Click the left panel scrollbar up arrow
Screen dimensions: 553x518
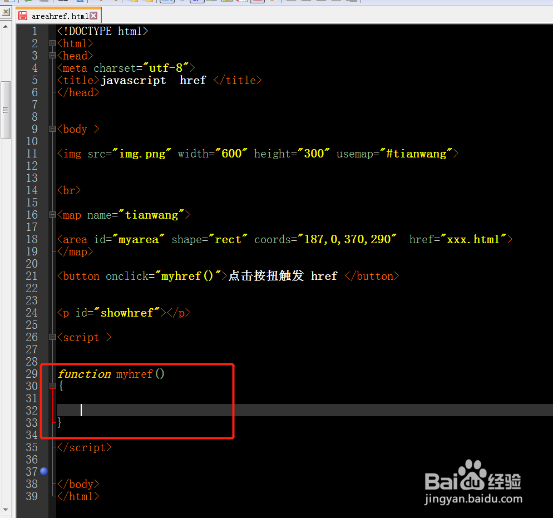pos(6,27)
